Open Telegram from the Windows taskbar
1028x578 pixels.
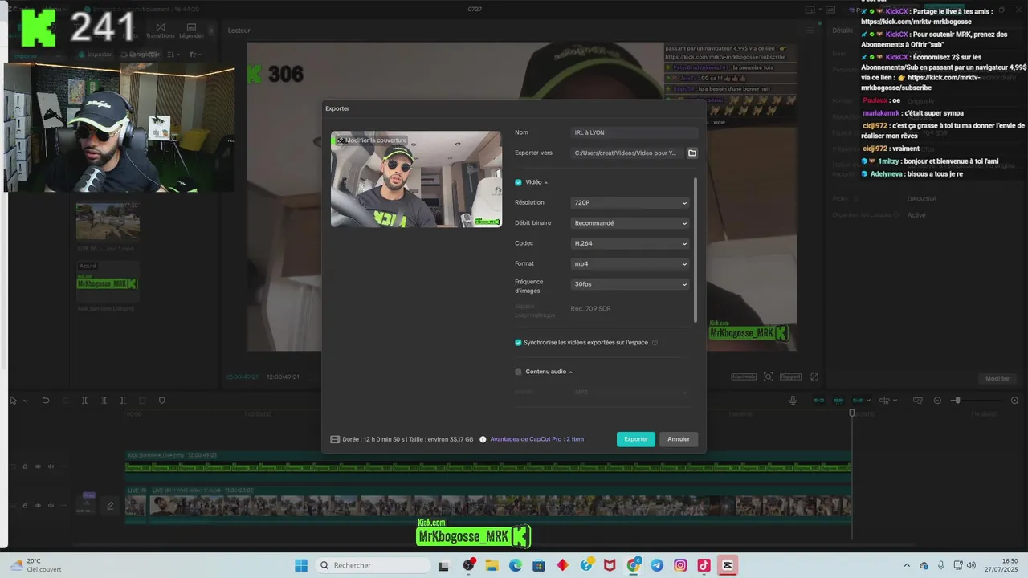pos(657,565)
